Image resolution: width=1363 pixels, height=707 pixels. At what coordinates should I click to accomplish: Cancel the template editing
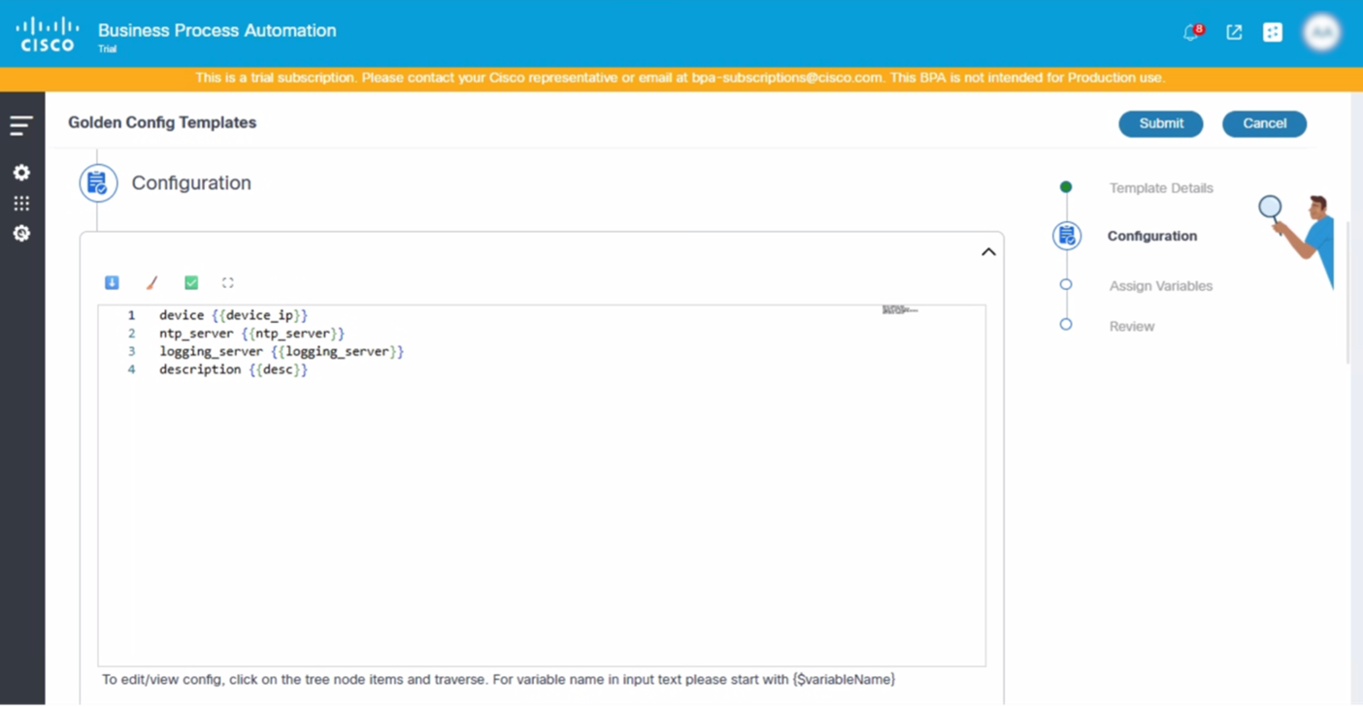pos(1264,123)
